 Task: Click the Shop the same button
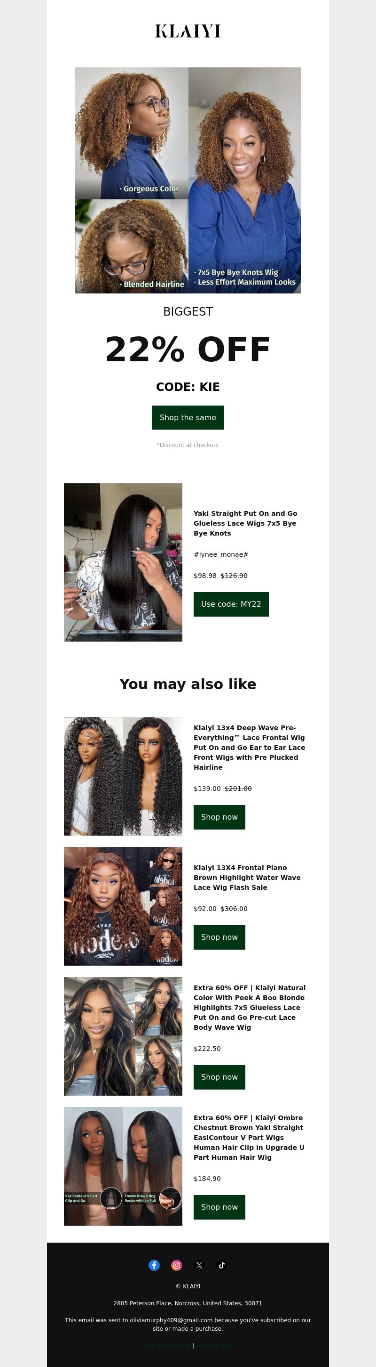click(x=188, y=418)
